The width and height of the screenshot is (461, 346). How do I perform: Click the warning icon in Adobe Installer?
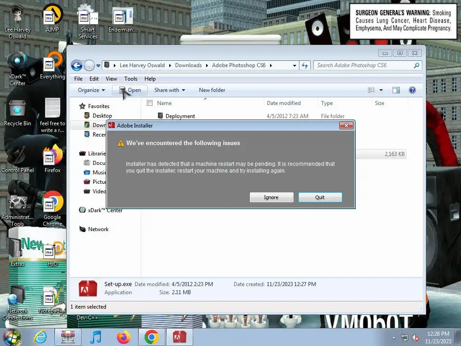121,143
